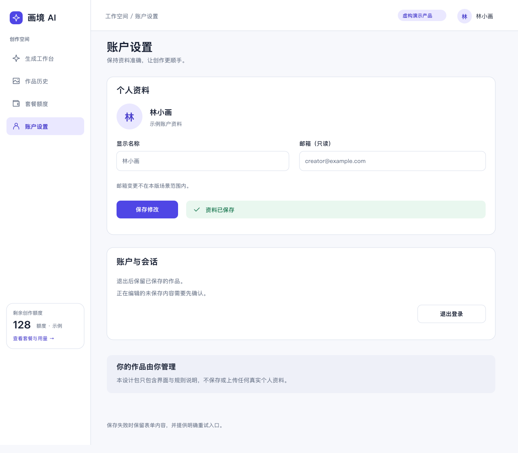Click the 账户设置 page title

tap(129, 47)
